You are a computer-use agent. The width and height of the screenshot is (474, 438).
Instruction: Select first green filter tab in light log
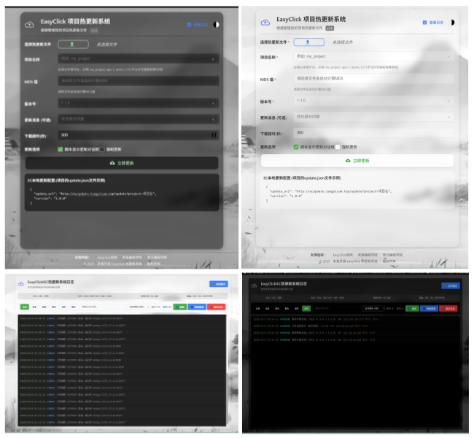(24, 307)
